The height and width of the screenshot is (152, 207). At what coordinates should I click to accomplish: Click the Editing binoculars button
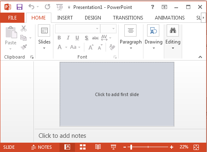[x=173, y=30]
